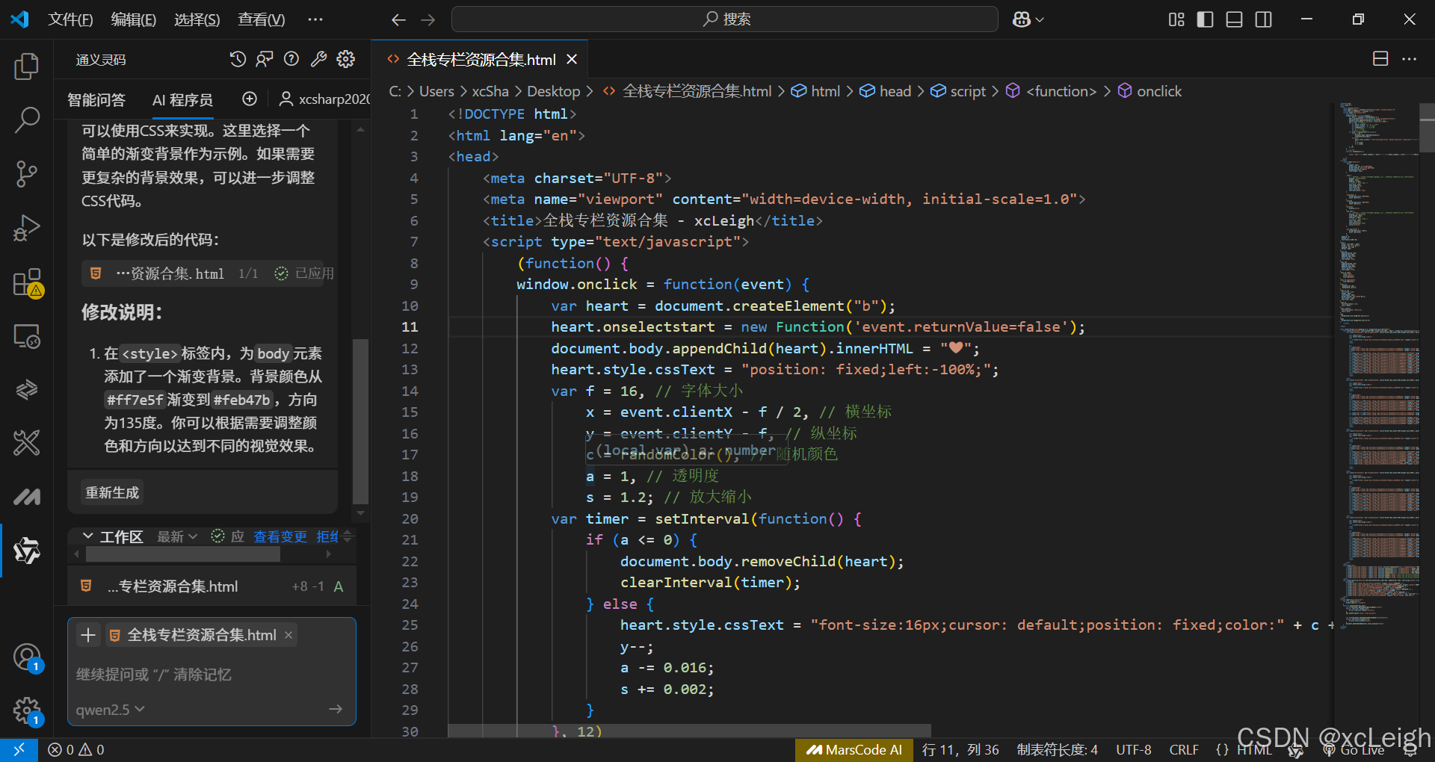The image size is (1435, 762).
Task: Focus the 搜索 command center box
Action: [x=724, y=19]
